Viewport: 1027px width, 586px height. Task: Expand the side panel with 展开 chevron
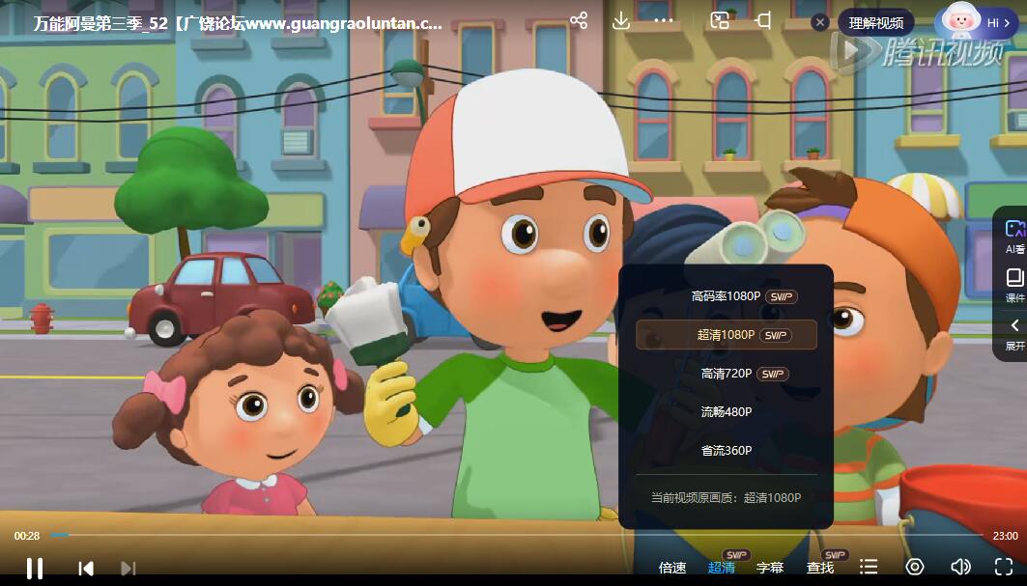tap(1014, 332)
